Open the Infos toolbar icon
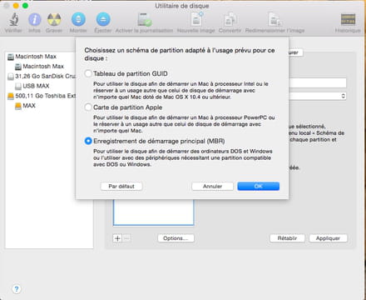 pos(35,19)
